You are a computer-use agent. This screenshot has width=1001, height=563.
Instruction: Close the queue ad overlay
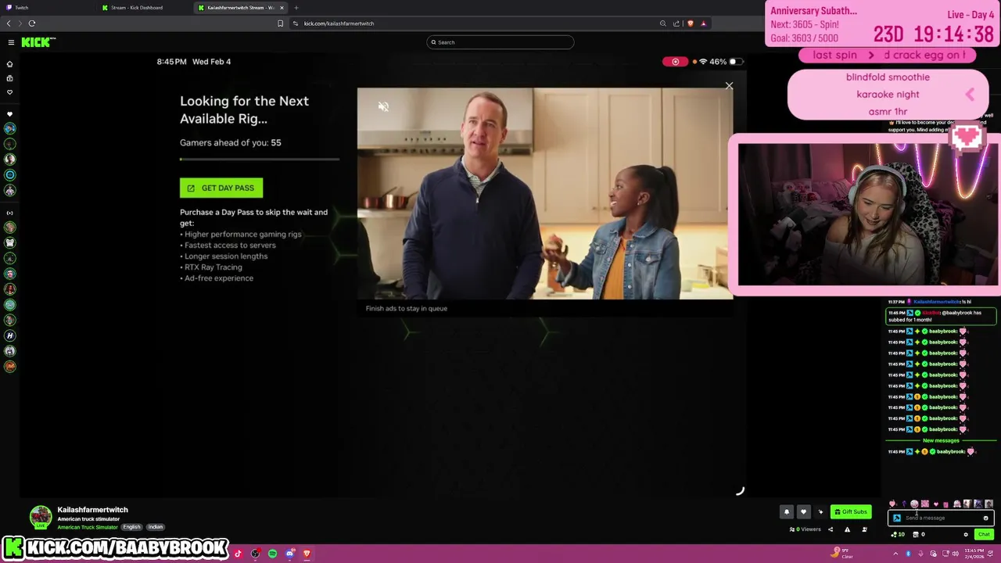tap(729, 86)
